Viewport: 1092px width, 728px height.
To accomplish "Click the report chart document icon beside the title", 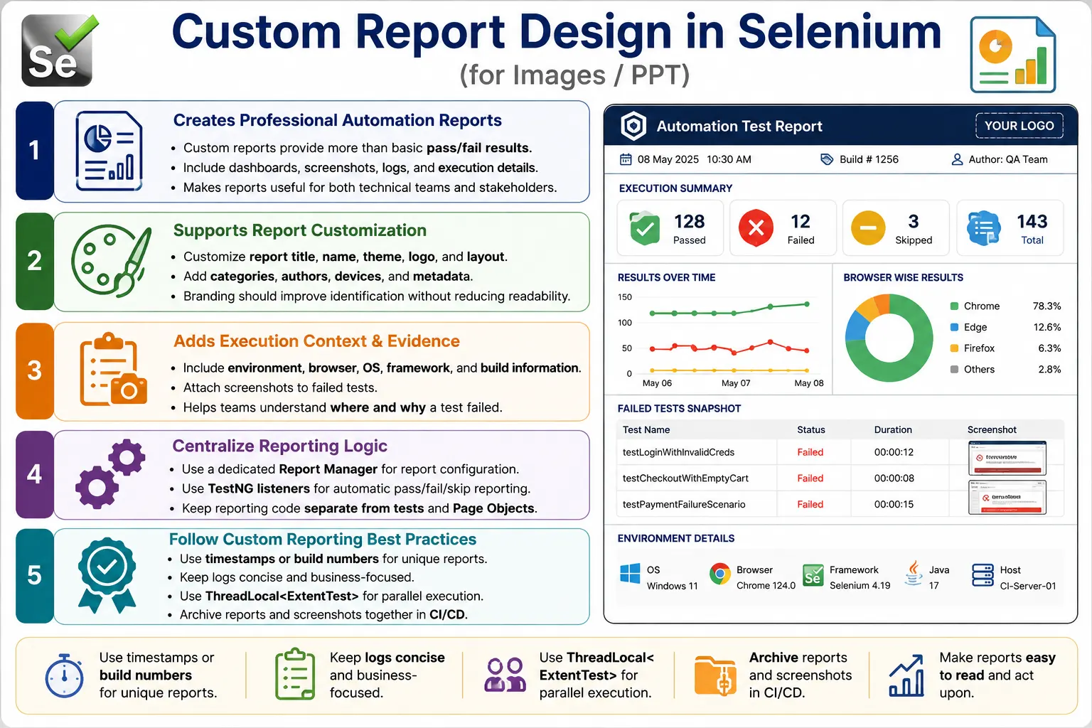I will (1013, 55).
